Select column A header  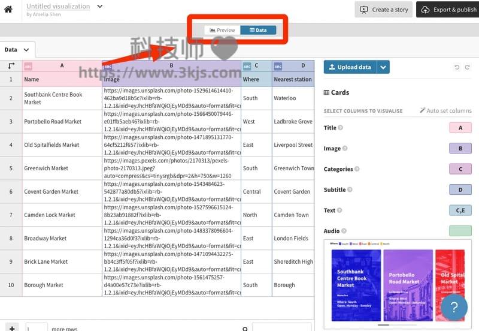coord(62,65)
